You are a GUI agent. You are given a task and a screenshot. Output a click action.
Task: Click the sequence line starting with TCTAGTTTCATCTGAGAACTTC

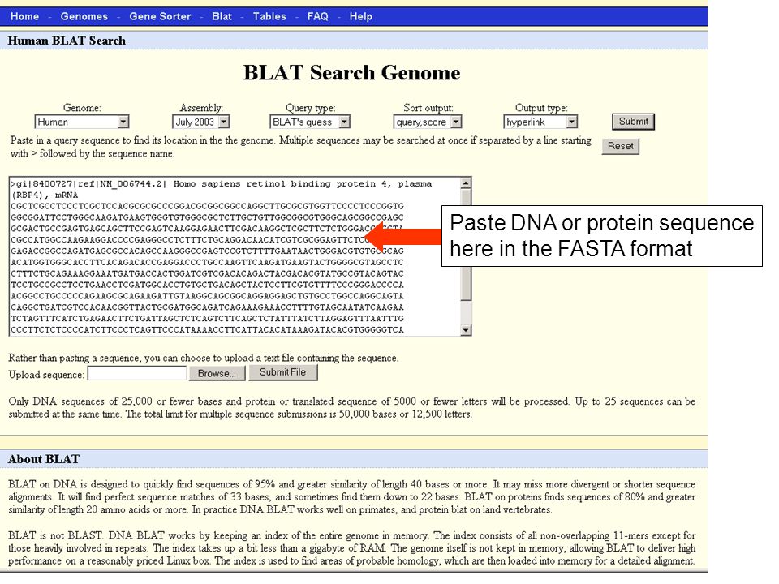click(x=207, y=319)
